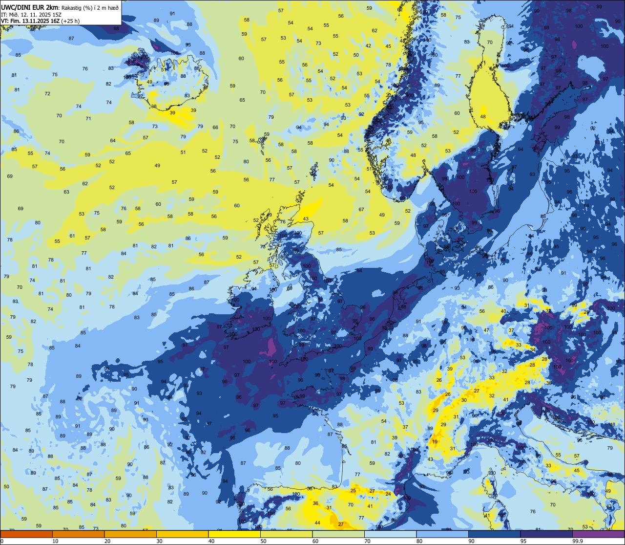Click the bright yellow 40–50 legend segment
Screen dimensions: 625x545
pyautogui.click(x=234, y=534)
